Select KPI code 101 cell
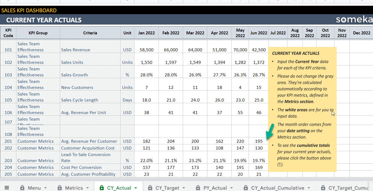Viewport: 373px width, 191px height. (x=8, y=47)
